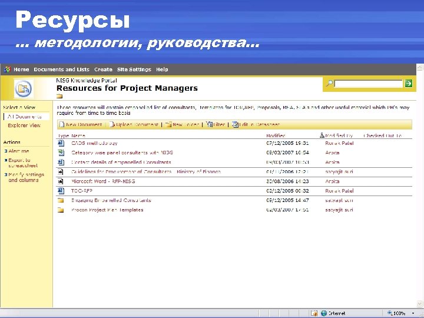Screen dimensions: 424x318
Task: Click the file icon for Guidelines for Procurement
Action: point(61,172)
